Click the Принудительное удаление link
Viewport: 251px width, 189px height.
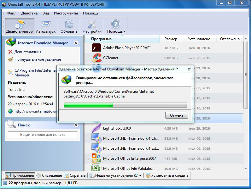coord(38,59)
